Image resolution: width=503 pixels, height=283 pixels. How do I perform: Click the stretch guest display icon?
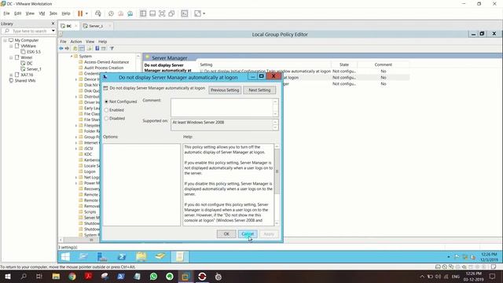[197, 13]
